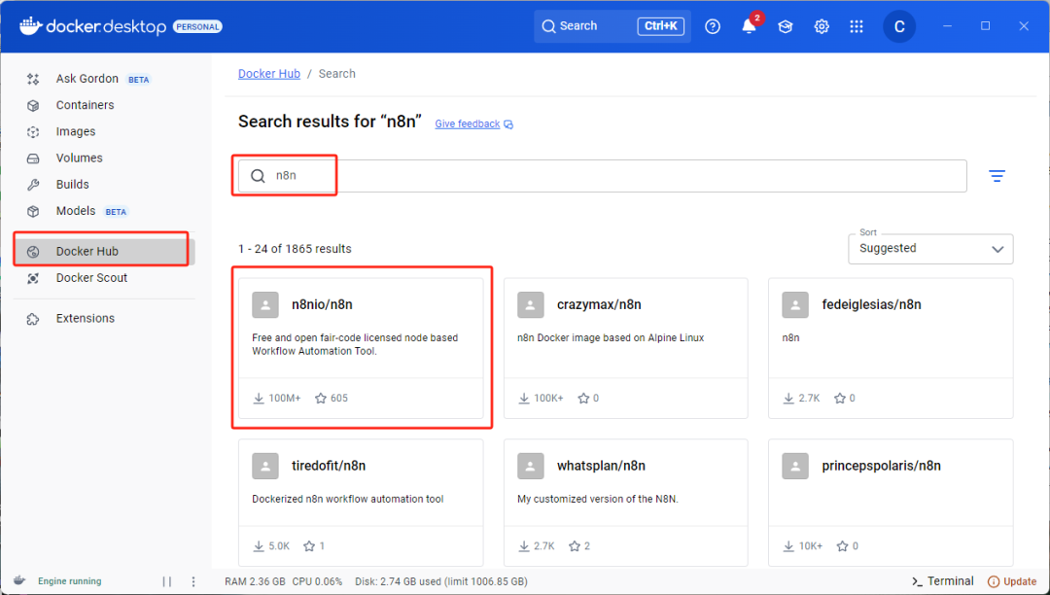Click the star icon with 605 stars
This screenshot has width=1050, height=595.
[x=321, y=399]
